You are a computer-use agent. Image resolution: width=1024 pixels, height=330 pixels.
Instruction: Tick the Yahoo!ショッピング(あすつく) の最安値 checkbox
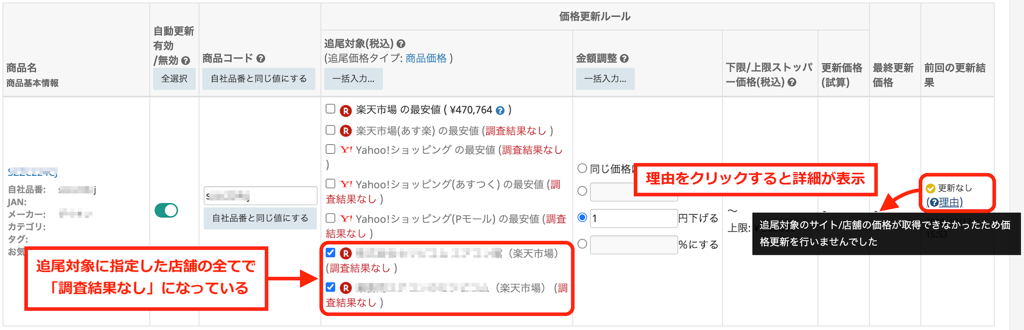(x=330, y=184)
